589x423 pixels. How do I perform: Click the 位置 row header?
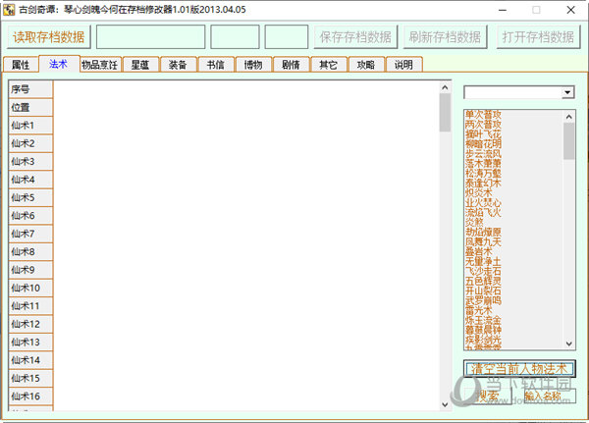(x=30, y=107)
